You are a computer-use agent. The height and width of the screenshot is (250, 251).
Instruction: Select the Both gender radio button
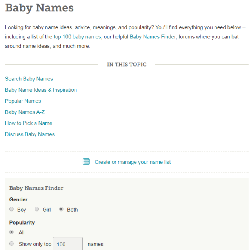click(61, 209)
